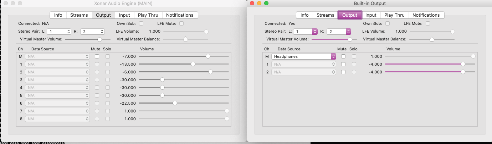
Task: Open Stereo Pair L dropdown in Built-in Output window
Action: [305, 32]
